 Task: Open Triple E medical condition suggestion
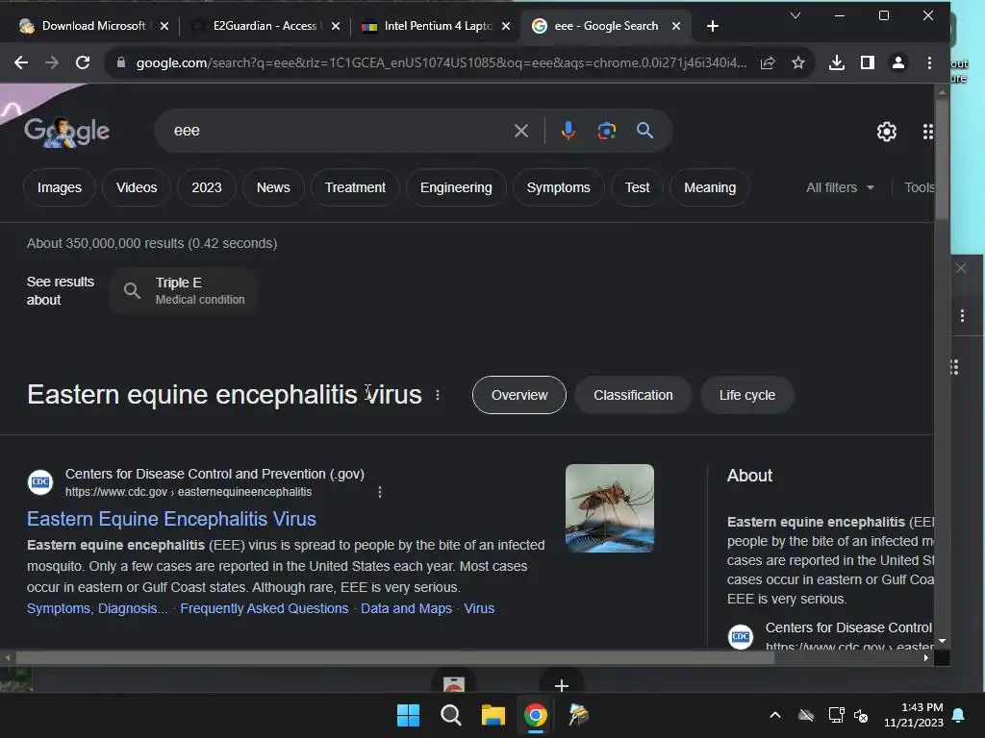coord(184,290)
